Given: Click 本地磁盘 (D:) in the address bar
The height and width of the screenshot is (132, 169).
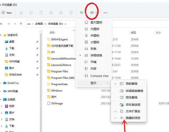Looking at the screenshot, I should click(55, 24).
